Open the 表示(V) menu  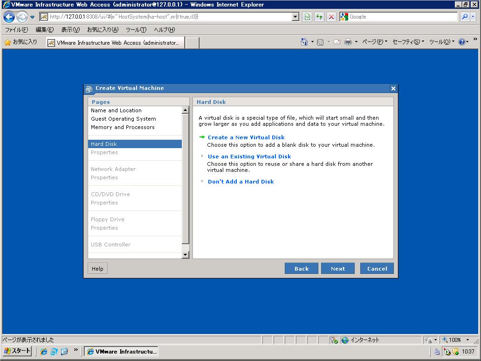pos(70,30)
